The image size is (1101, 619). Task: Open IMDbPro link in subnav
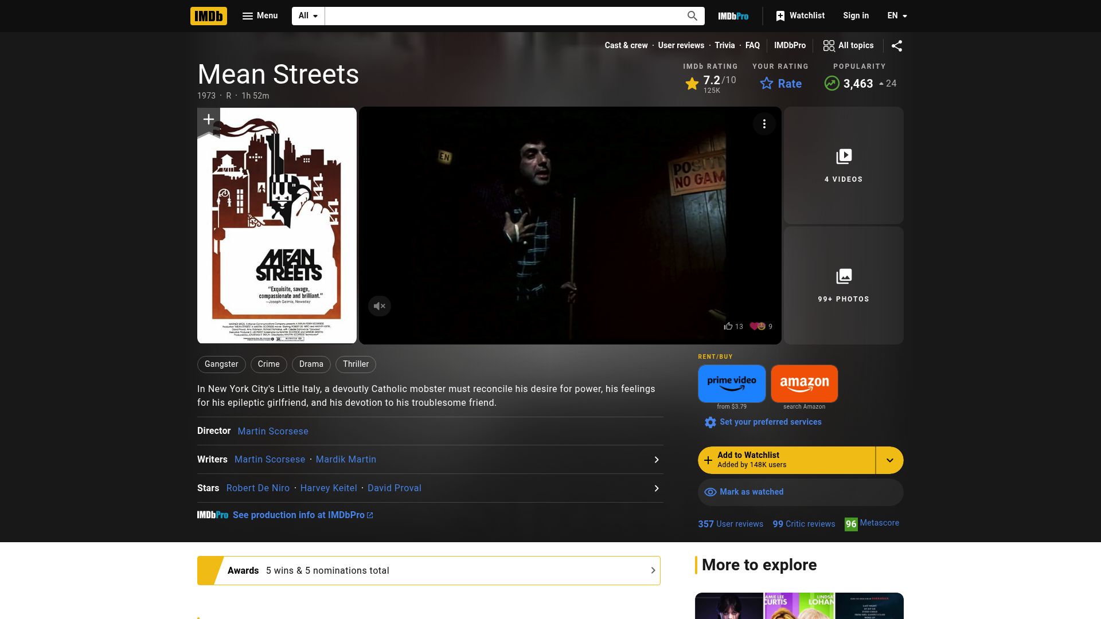tap(790, 45)
